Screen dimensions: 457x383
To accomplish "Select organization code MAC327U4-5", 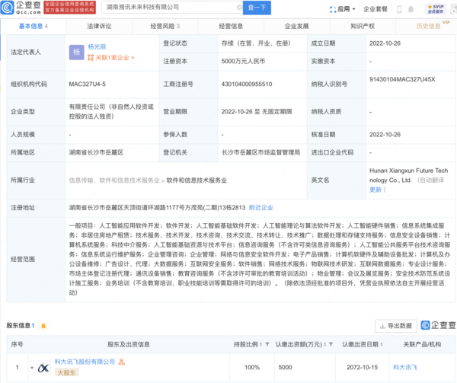I will [88, 85].
